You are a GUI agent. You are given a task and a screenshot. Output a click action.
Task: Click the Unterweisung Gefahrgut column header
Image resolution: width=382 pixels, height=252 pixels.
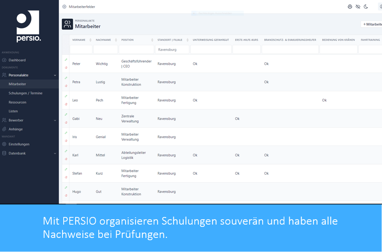click(211, 40)
